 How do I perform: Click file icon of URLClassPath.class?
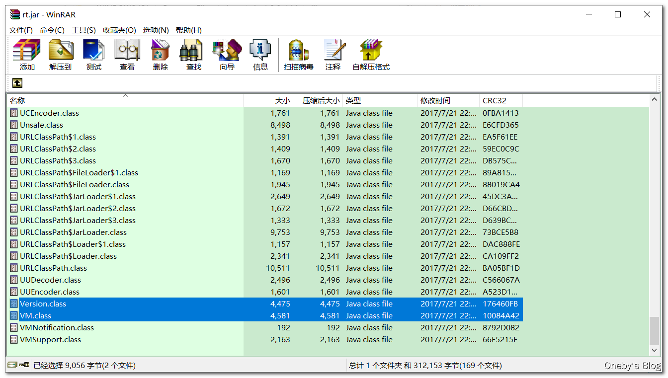(14, 268)
